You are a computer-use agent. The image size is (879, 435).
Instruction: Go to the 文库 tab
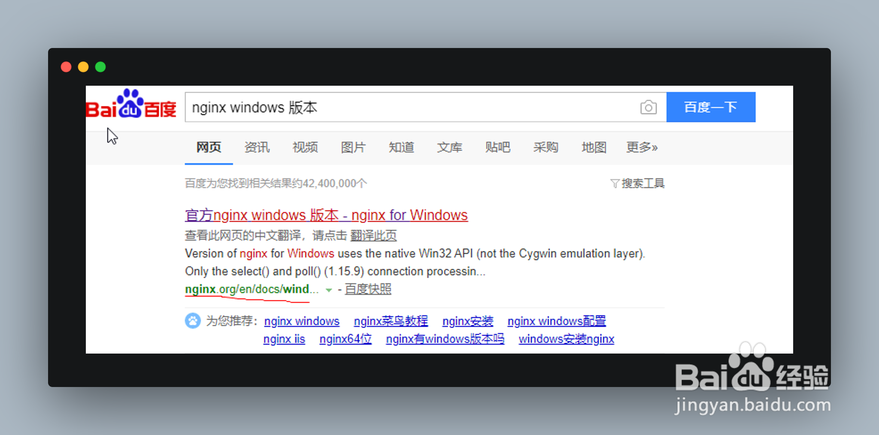449,147
